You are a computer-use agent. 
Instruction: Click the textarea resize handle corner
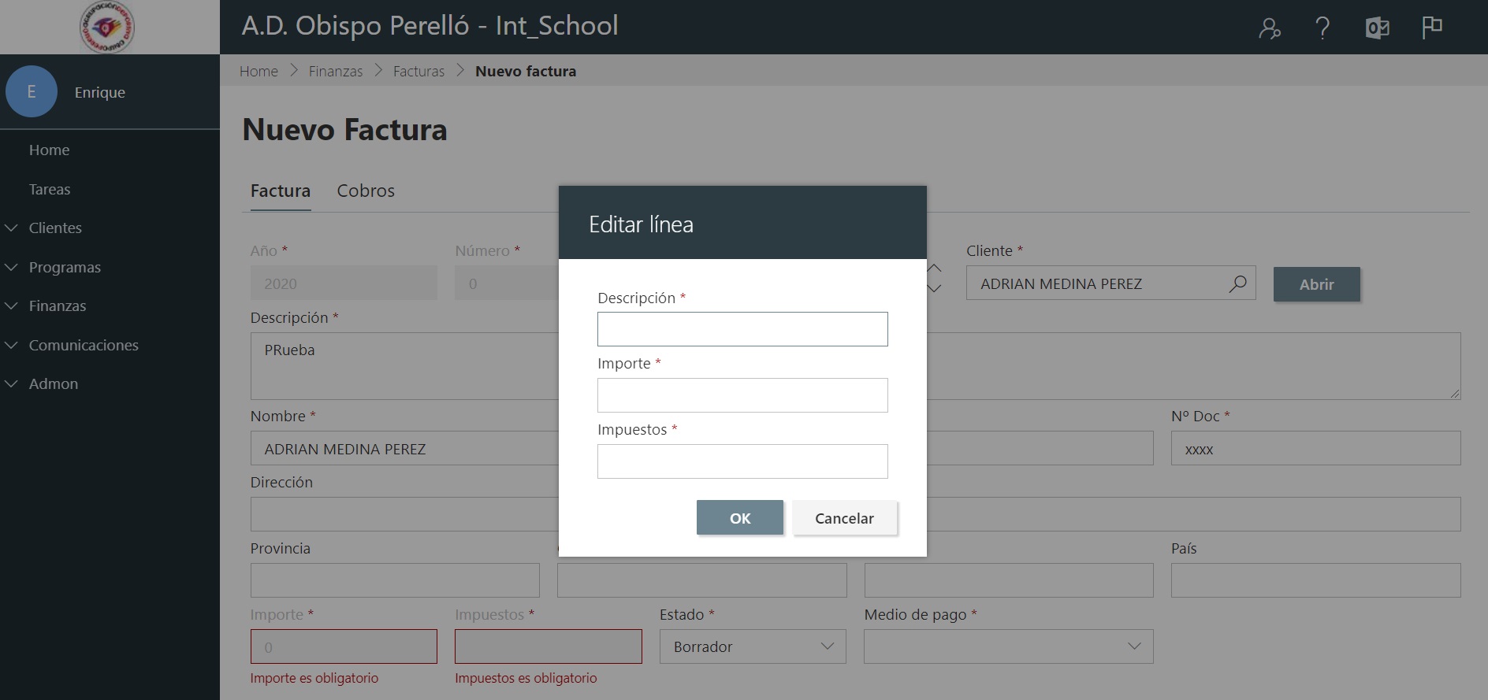1454,393
